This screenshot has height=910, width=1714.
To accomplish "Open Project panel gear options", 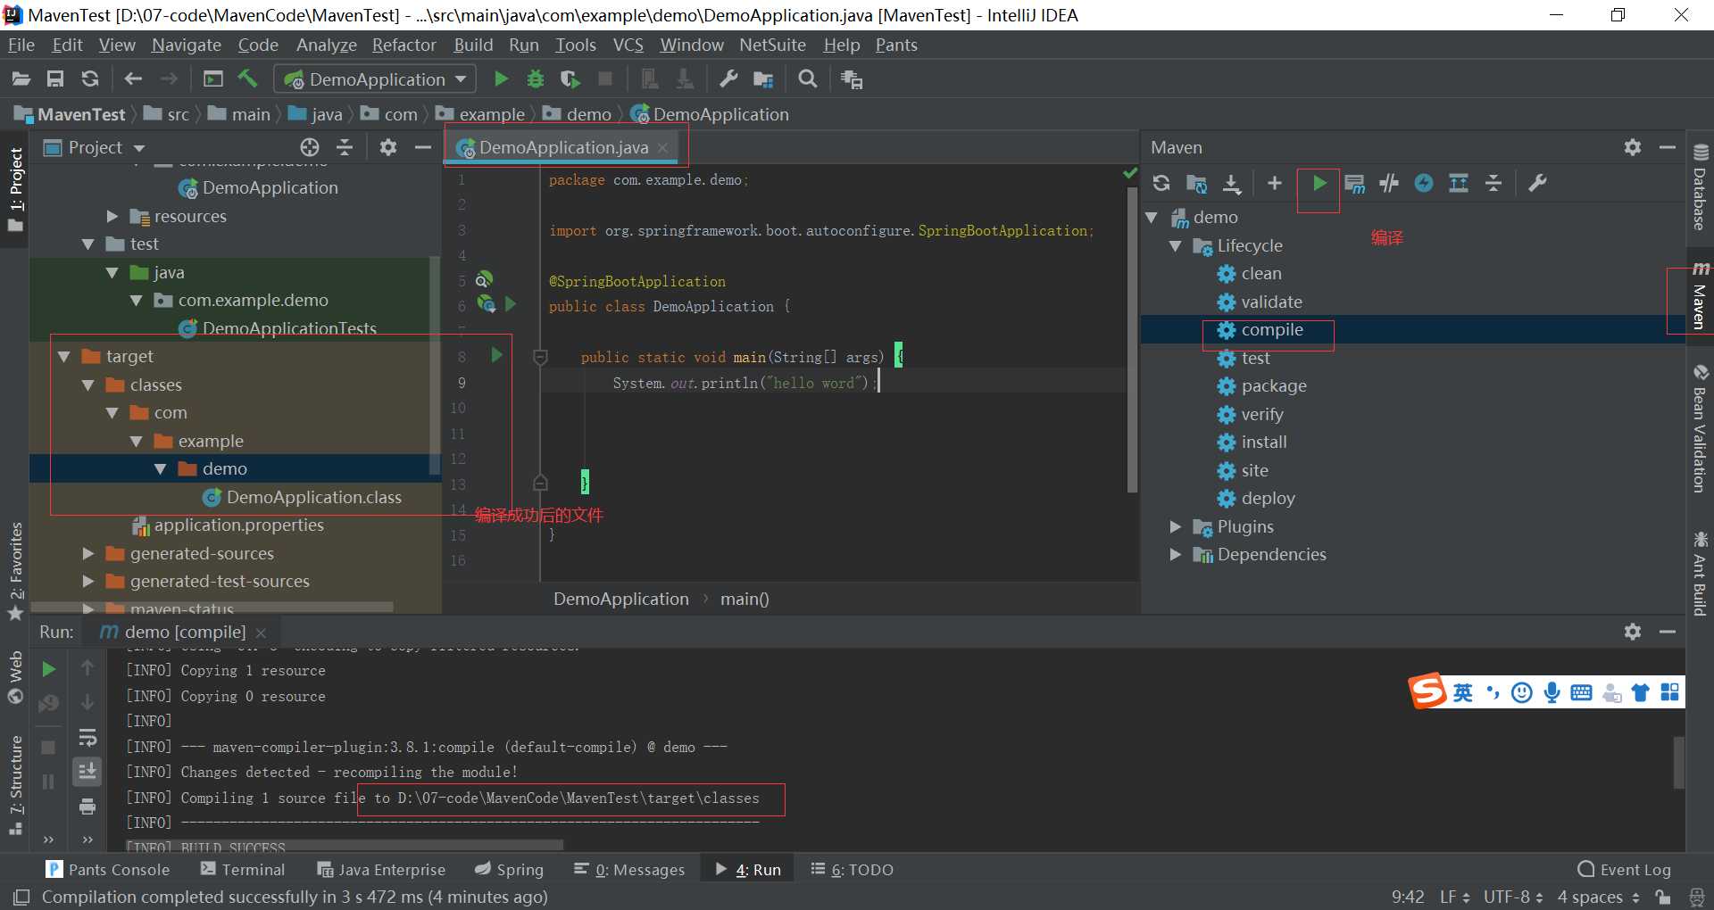I will coord(387,147).
